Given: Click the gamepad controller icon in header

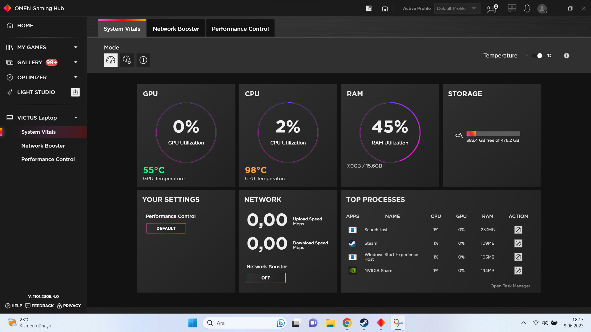Looking at the screenshot, I should click(x=492, y=8).
